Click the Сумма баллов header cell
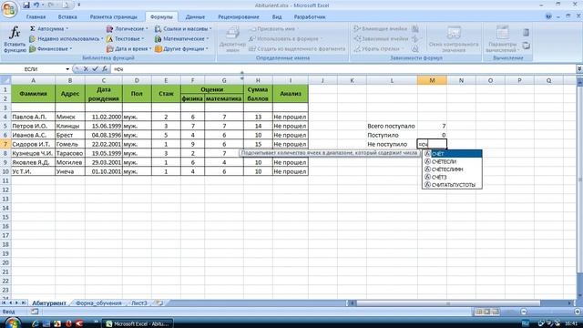This screenshot has height=328, width=583. [x=258, y=94]
